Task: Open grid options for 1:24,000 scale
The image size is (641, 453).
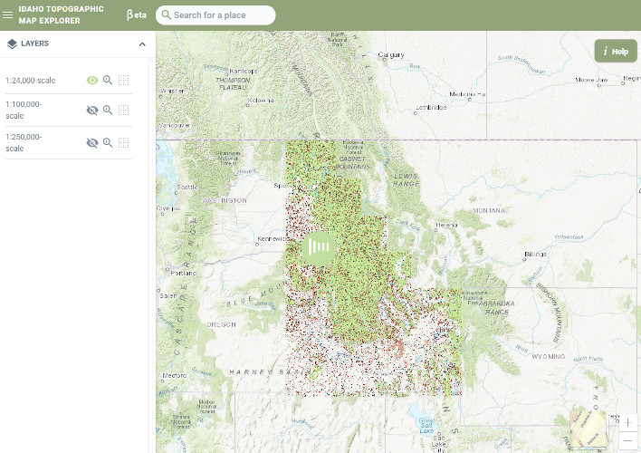Action: (124, 80)
